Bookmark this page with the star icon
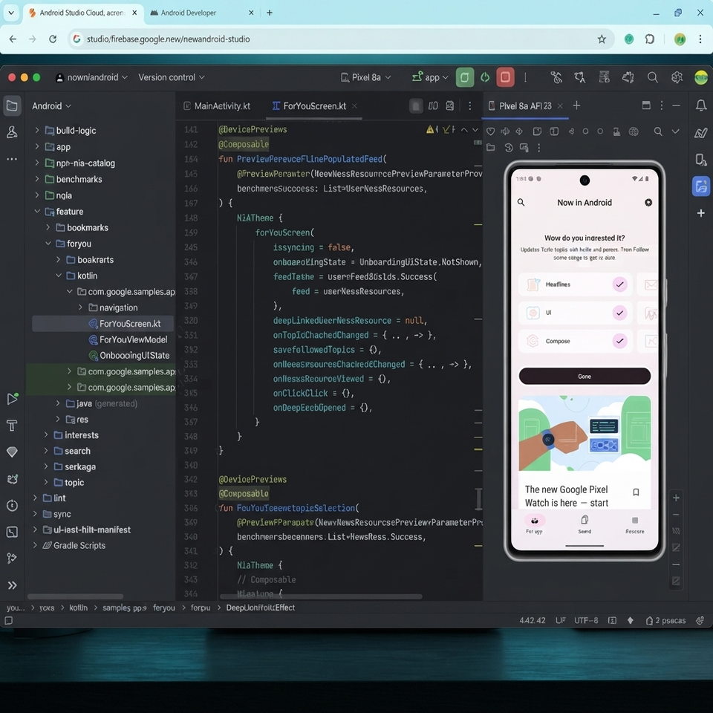Image resolution: width=713 pixels, height=713 pixels. 602,39
